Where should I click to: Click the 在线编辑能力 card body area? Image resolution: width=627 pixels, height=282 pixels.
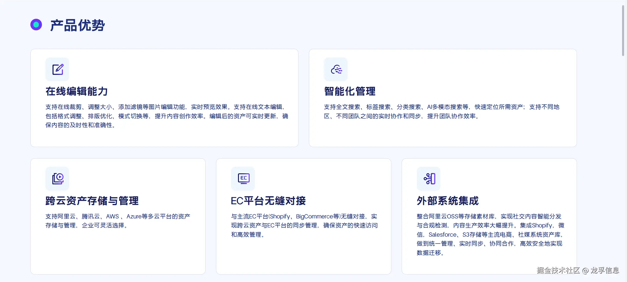(165, 116)
